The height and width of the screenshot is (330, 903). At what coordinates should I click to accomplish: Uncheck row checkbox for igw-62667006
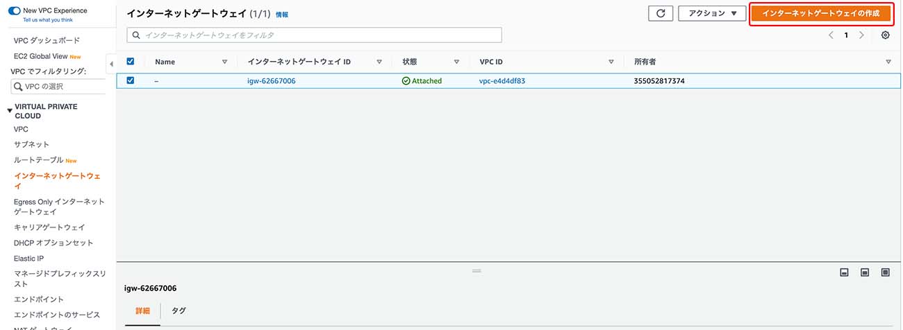coord(131,80)
